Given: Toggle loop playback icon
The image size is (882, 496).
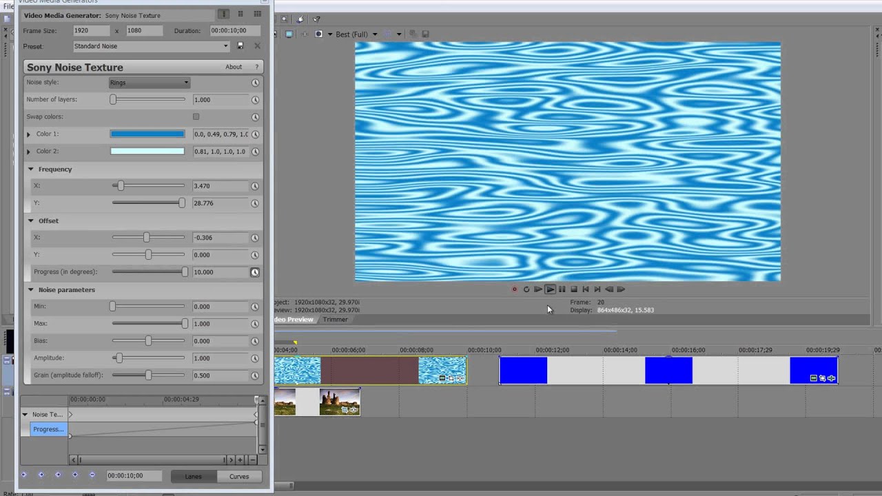Looking at the screenshot, I should point(526,289).
